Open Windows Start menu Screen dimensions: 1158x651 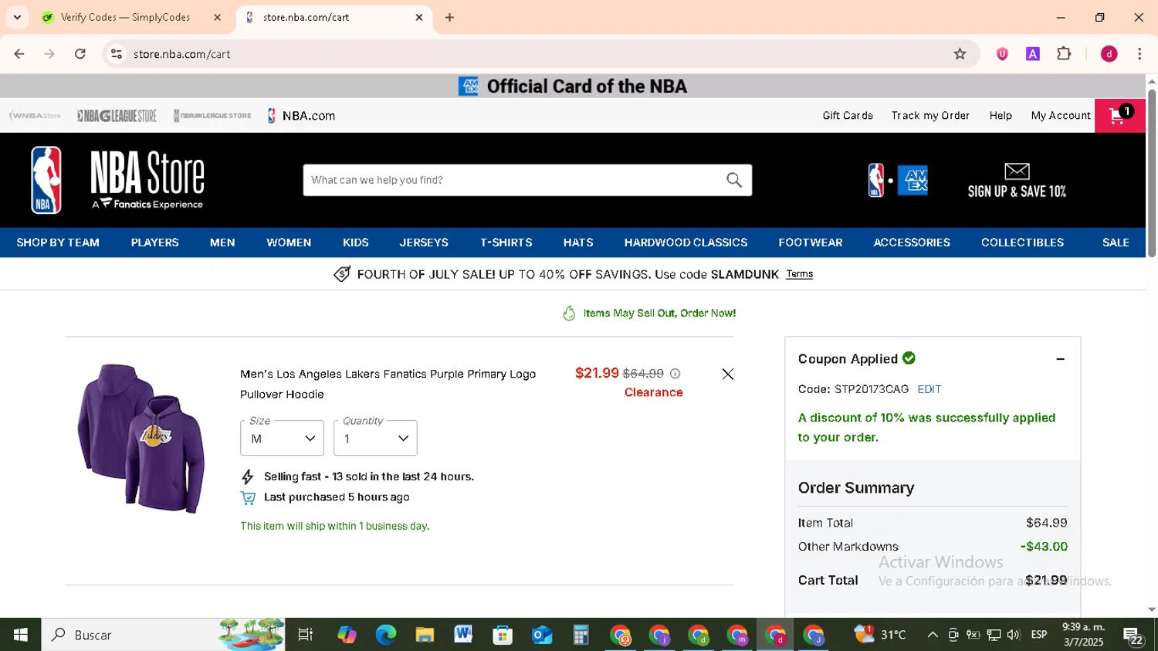(x=21, y=635)
